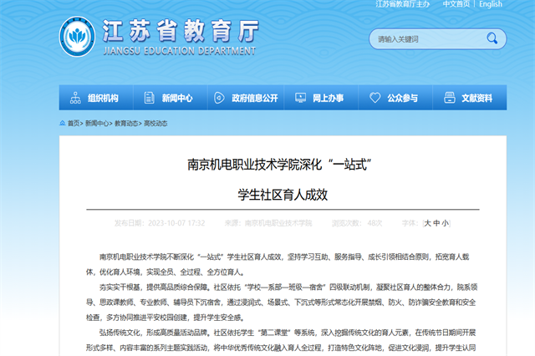Open the 政府信息公开 navigation menu
The height and width of the screenshot is (356, 535).
click(x=254, y=98)
